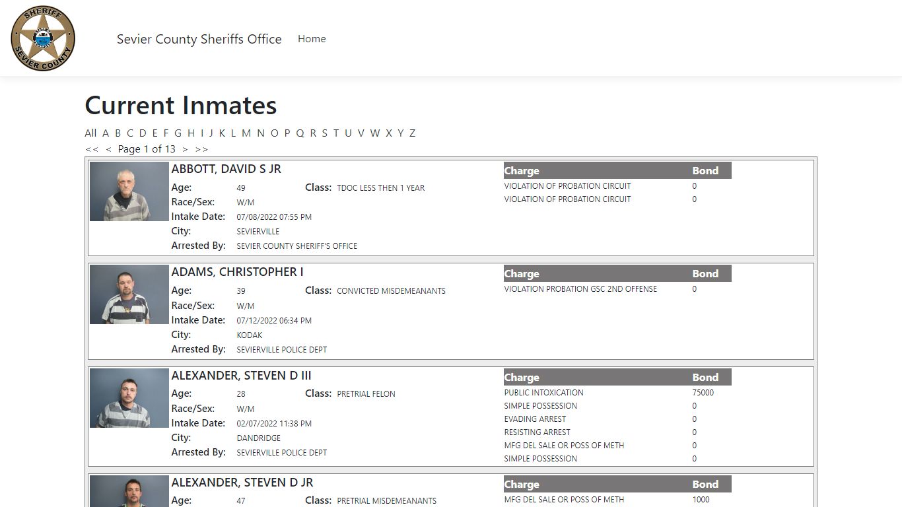The image size is (902, 507).
Task: Click Charge header in Abbott's table
Action: (x=522, y=171)
